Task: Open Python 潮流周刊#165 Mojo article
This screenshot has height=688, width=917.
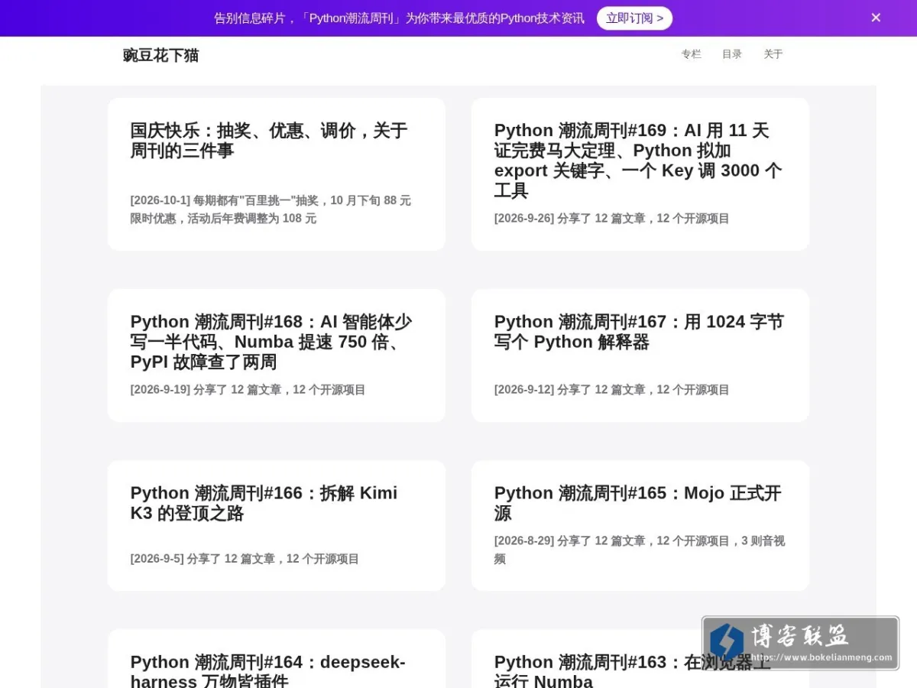Action: [x=637, y=503]
